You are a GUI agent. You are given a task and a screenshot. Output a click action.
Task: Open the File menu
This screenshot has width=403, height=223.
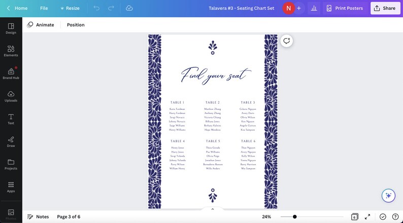[x=44, y=8]
